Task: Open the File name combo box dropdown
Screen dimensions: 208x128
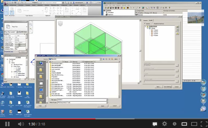Action: click(x=107, y=100)
